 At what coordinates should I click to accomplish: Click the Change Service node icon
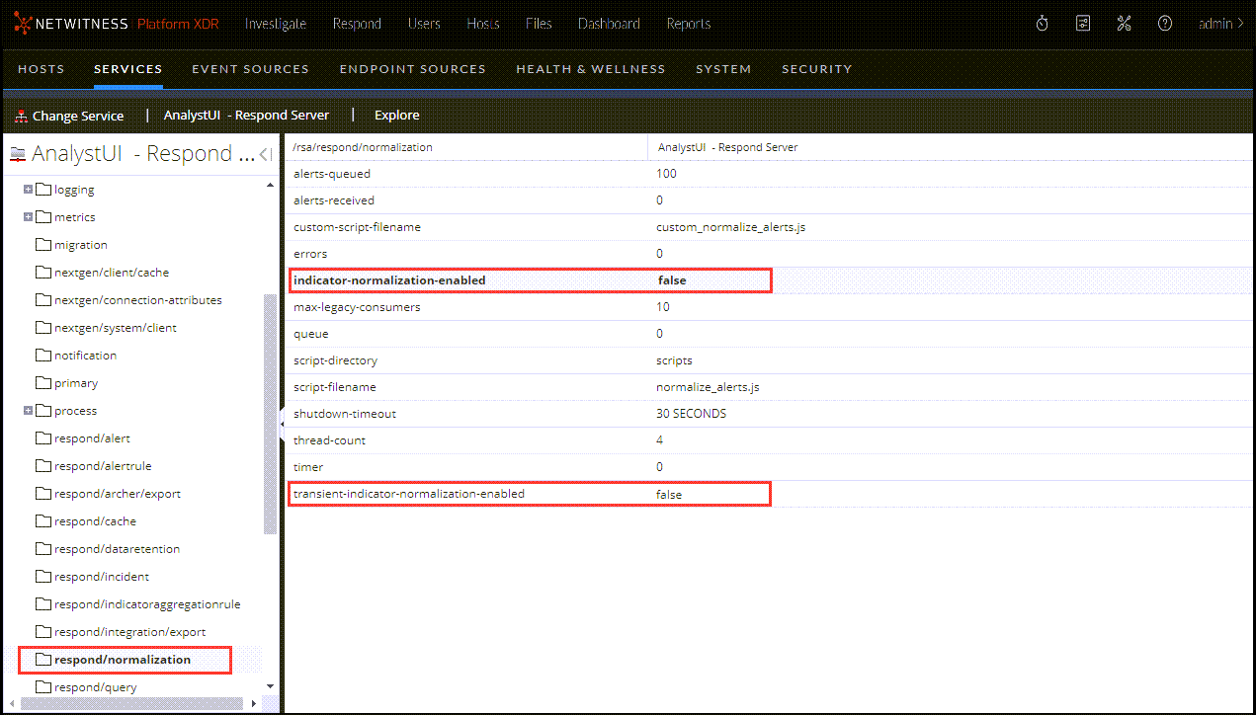[x=20, y=115]
